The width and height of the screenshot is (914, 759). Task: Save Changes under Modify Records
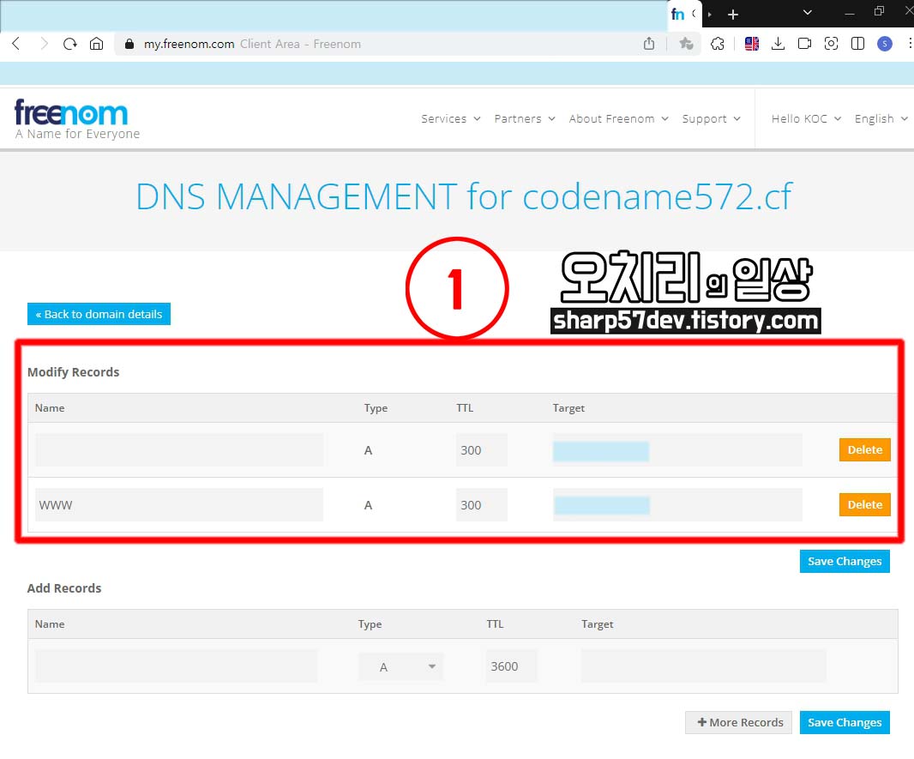(x=845, y=562)
